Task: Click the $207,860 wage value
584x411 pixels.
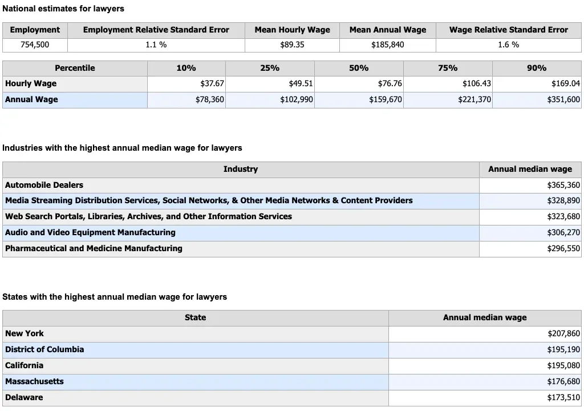Action: point(563,334)
